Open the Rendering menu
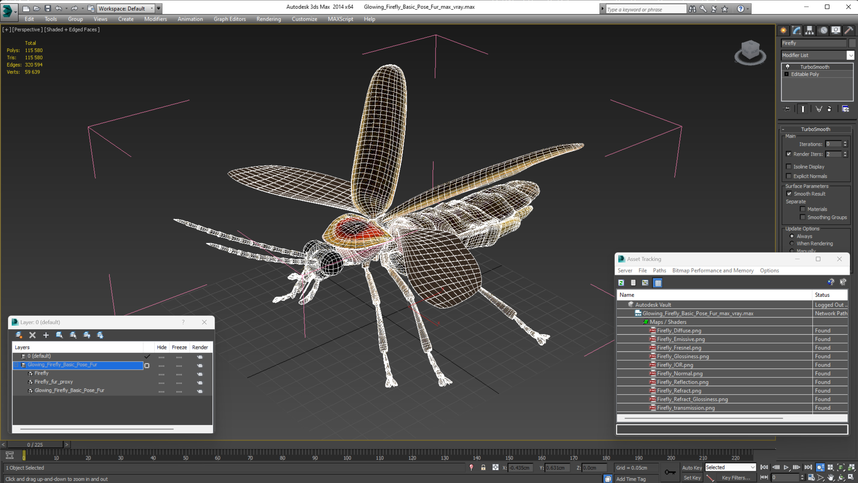Viewport: 858px width, 483px height. pos(269,19)
